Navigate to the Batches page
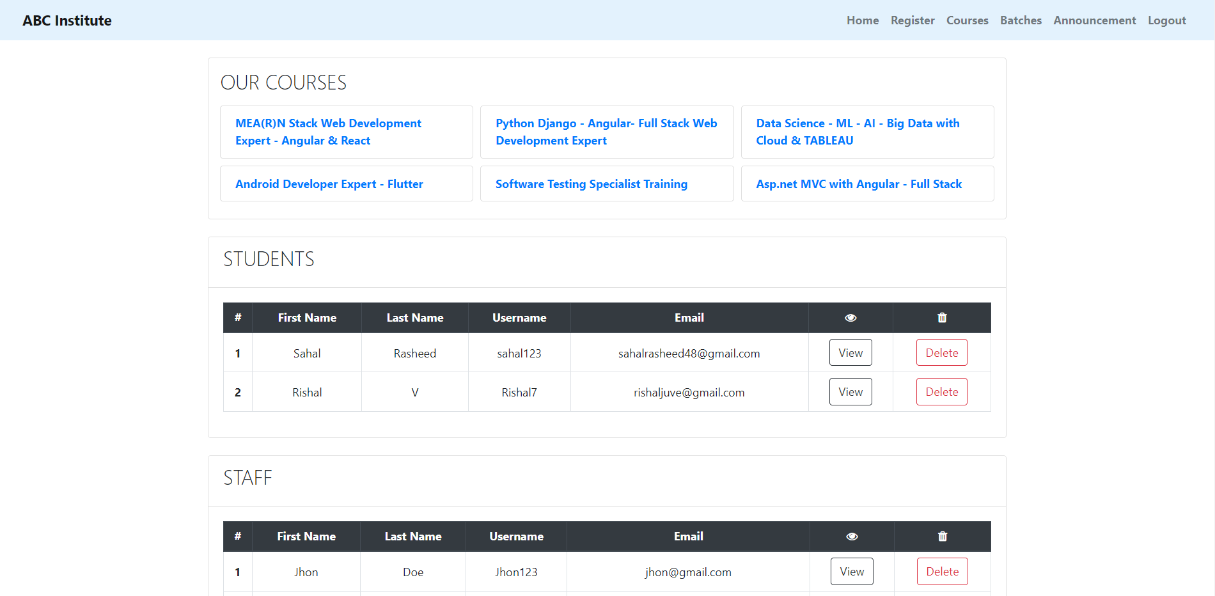This screenshot has width=1215, height=596. pos(1021,20)
